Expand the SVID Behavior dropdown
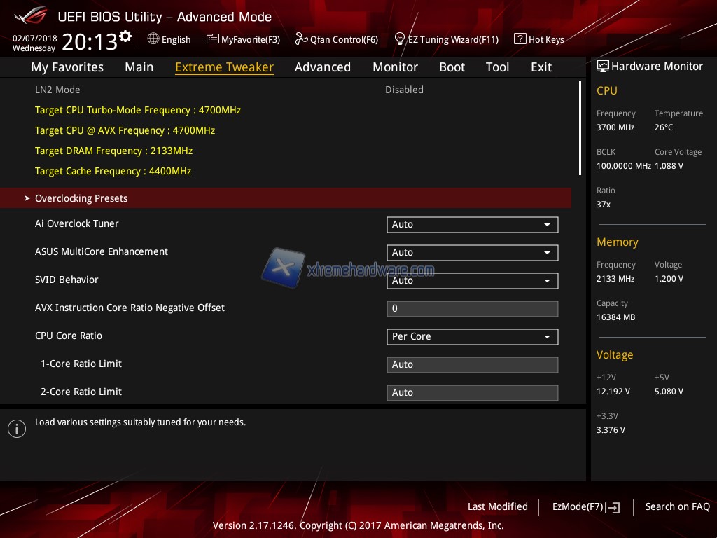Screen dimensions: 717x538 [x=472, y=281]
